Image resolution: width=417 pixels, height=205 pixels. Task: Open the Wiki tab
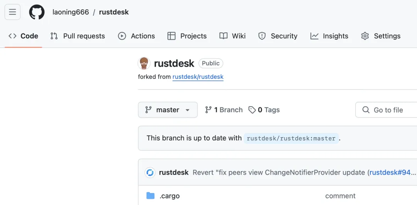click(232, 36)
